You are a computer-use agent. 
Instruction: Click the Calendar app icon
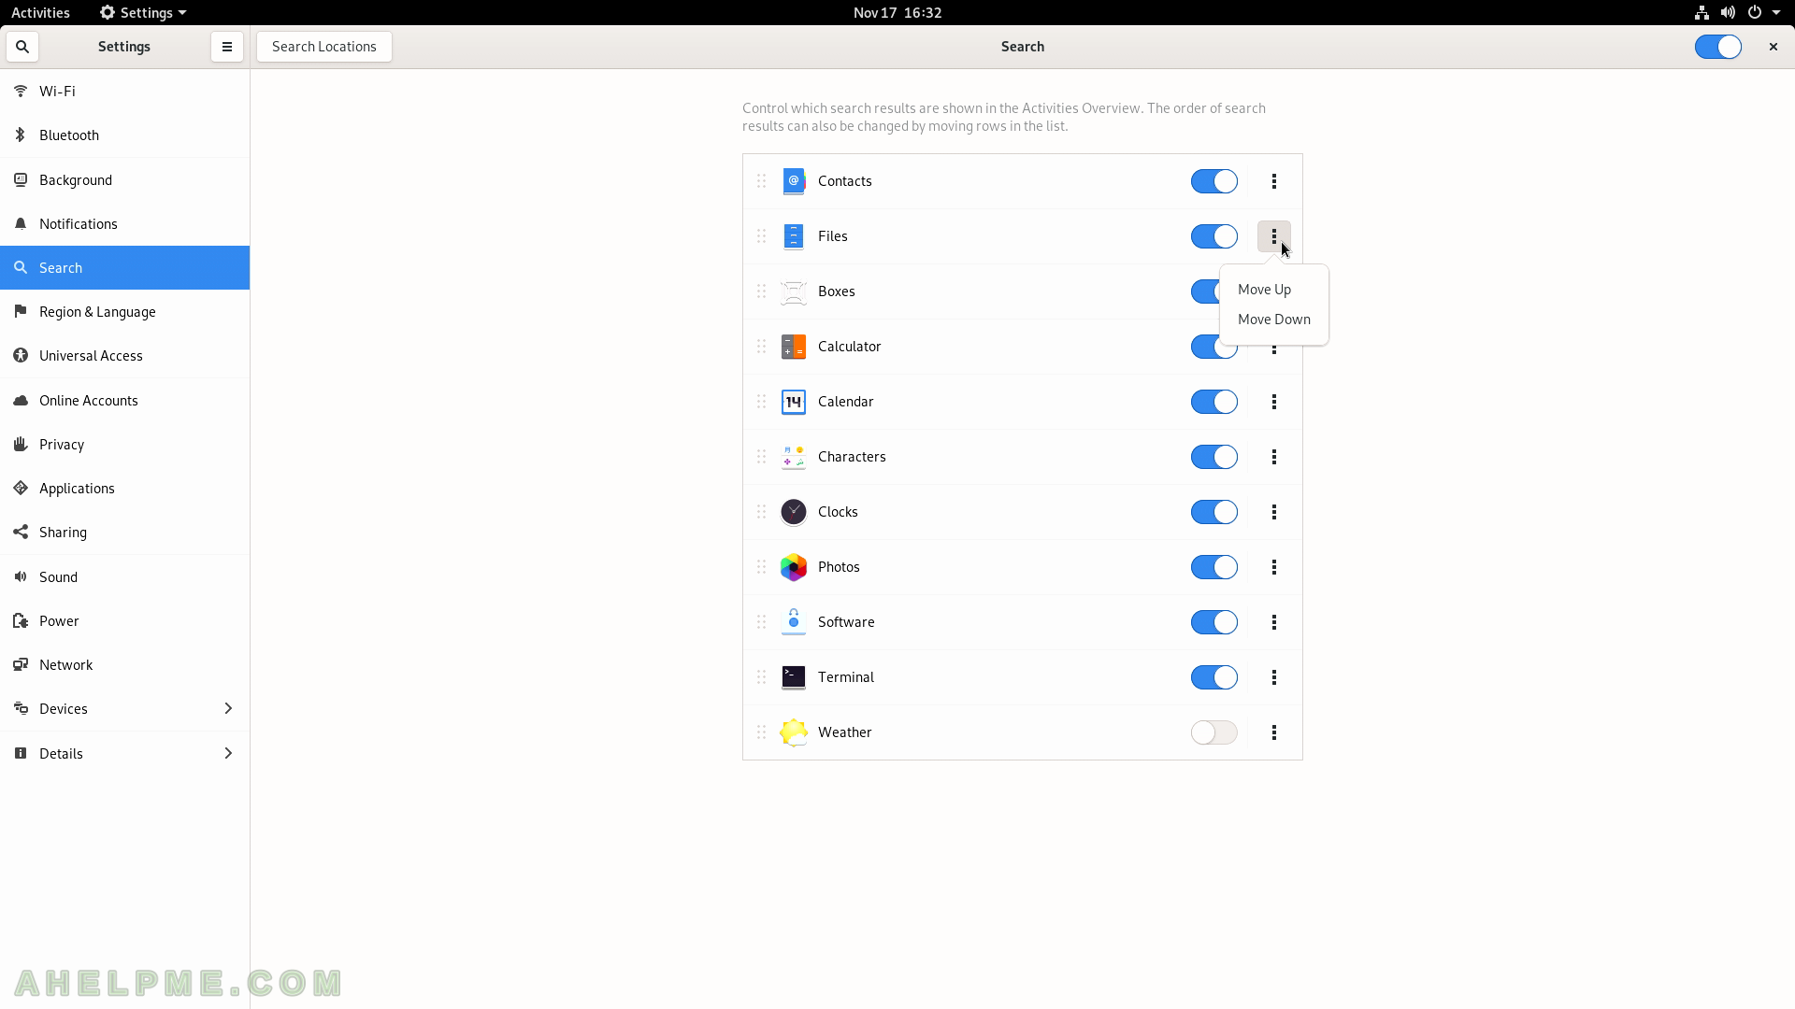coord(794,402)
